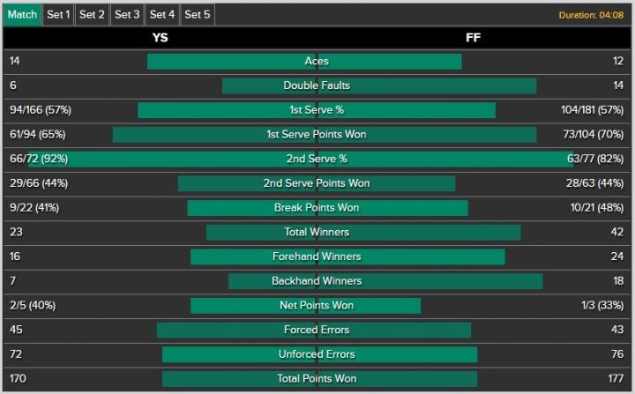
Task: Select the Set 2 tab
Action: coord(92,15)
